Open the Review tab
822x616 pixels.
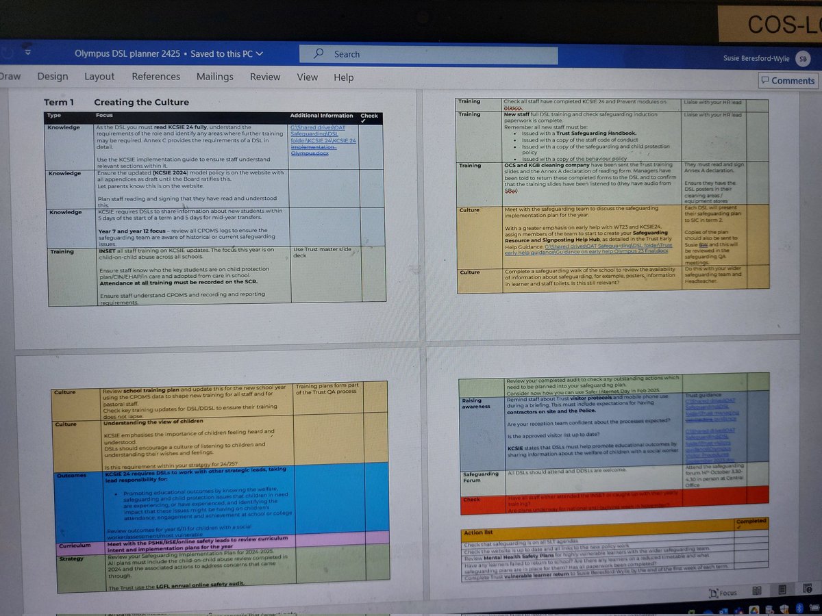[x=265, y=77]
